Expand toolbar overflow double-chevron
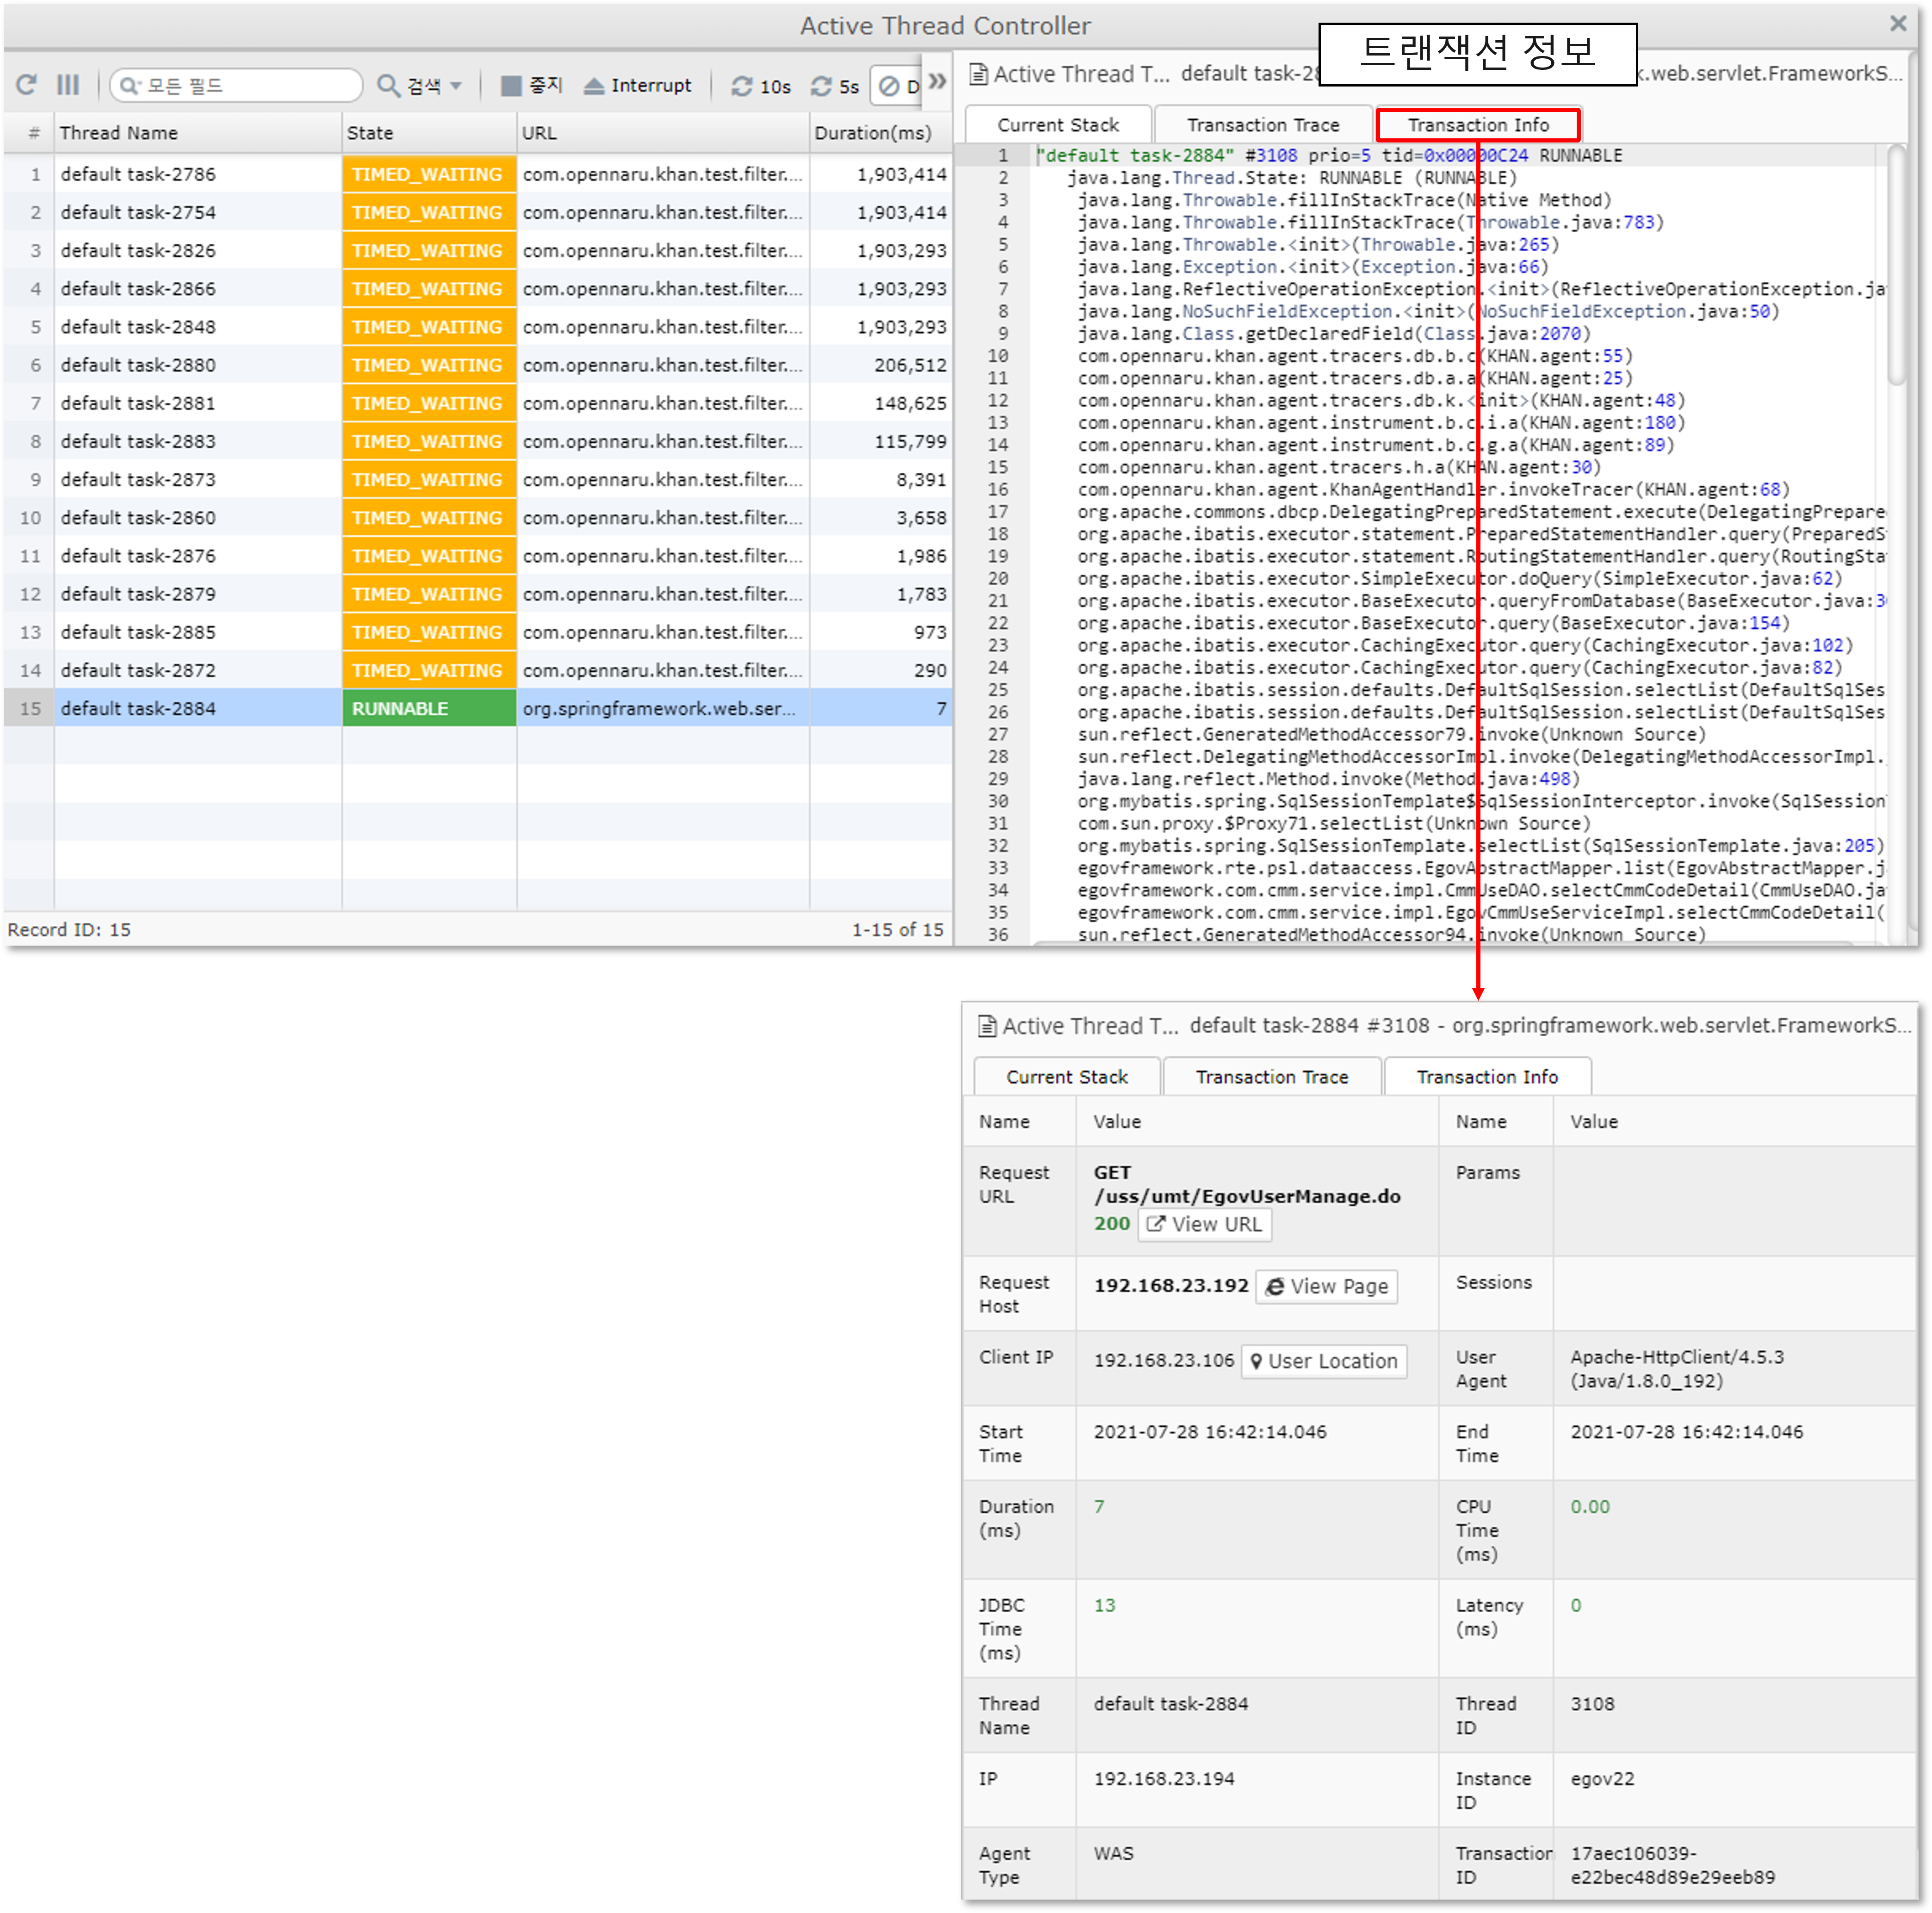 [937, 81]
